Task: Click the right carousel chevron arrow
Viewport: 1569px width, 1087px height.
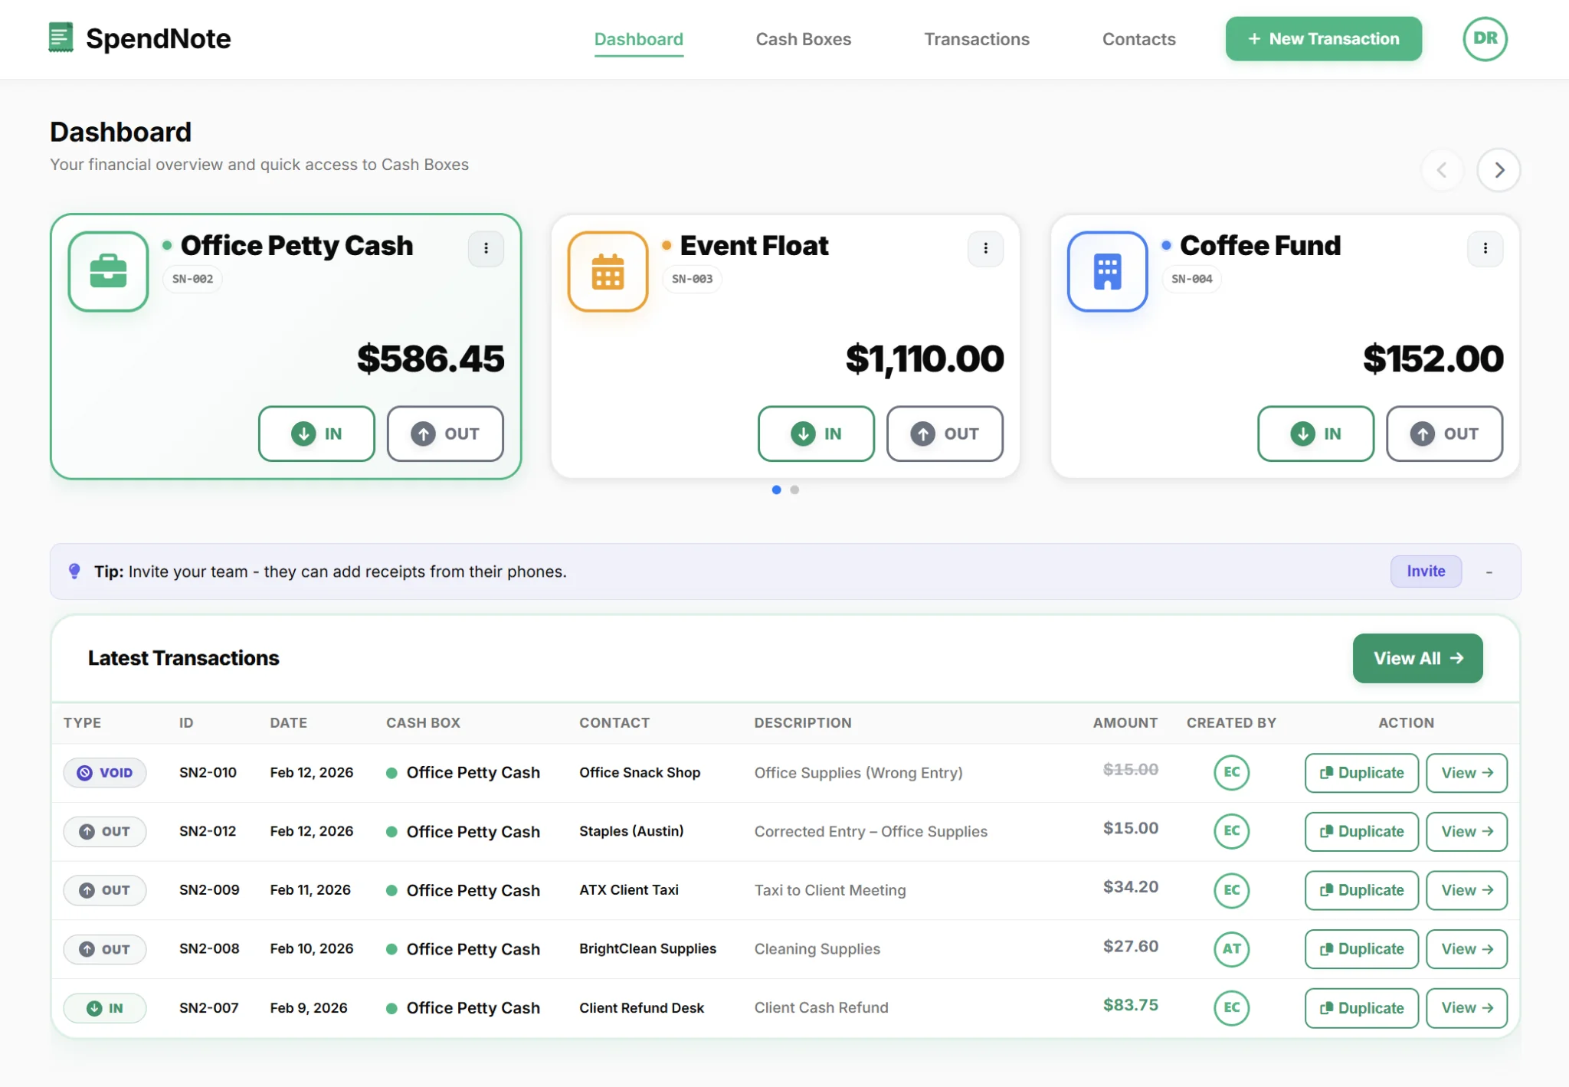Action: (1499, 170)
